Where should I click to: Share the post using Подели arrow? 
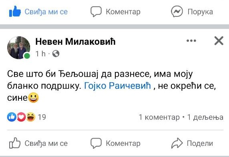[x=192, y=143]
